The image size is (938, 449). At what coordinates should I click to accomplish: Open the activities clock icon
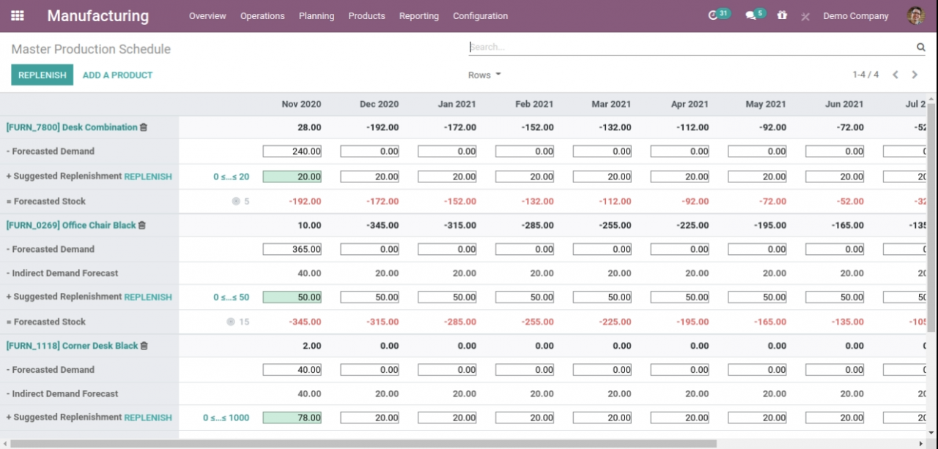[713, 15]
